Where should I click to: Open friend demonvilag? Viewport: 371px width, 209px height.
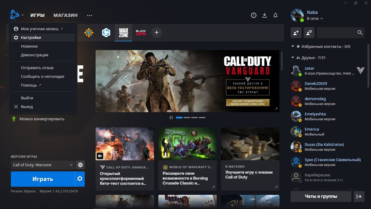(328, 101)
